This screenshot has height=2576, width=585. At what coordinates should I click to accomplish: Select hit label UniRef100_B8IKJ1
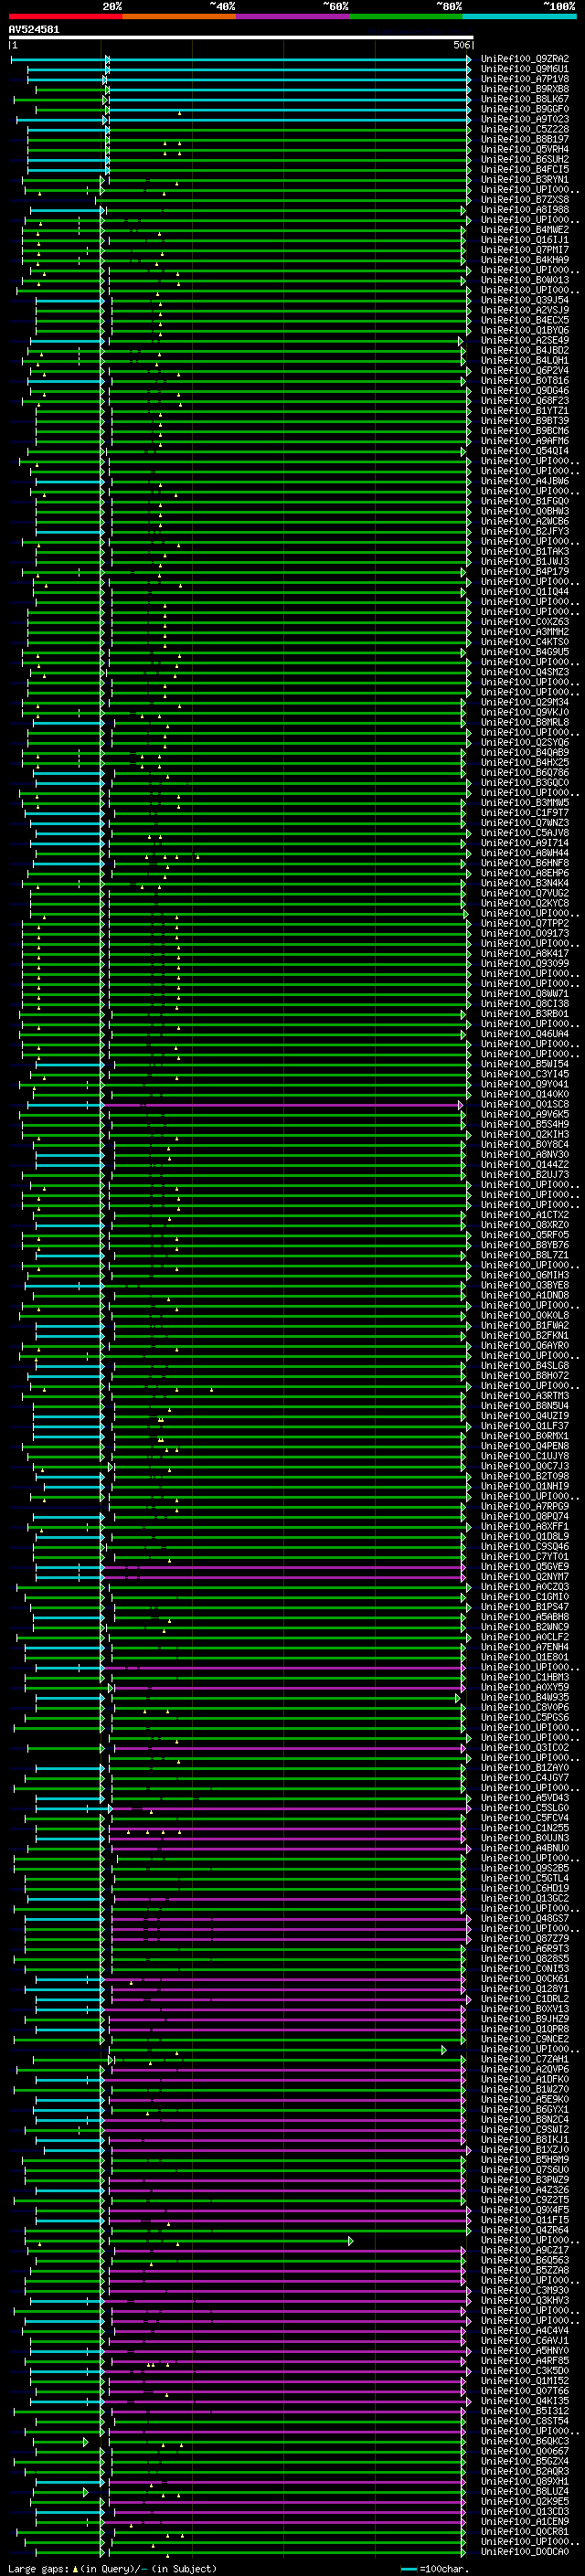point(525,2139)
